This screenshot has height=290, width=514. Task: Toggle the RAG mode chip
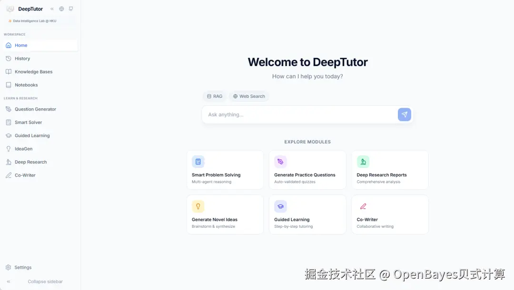click(x=215, y=96)
